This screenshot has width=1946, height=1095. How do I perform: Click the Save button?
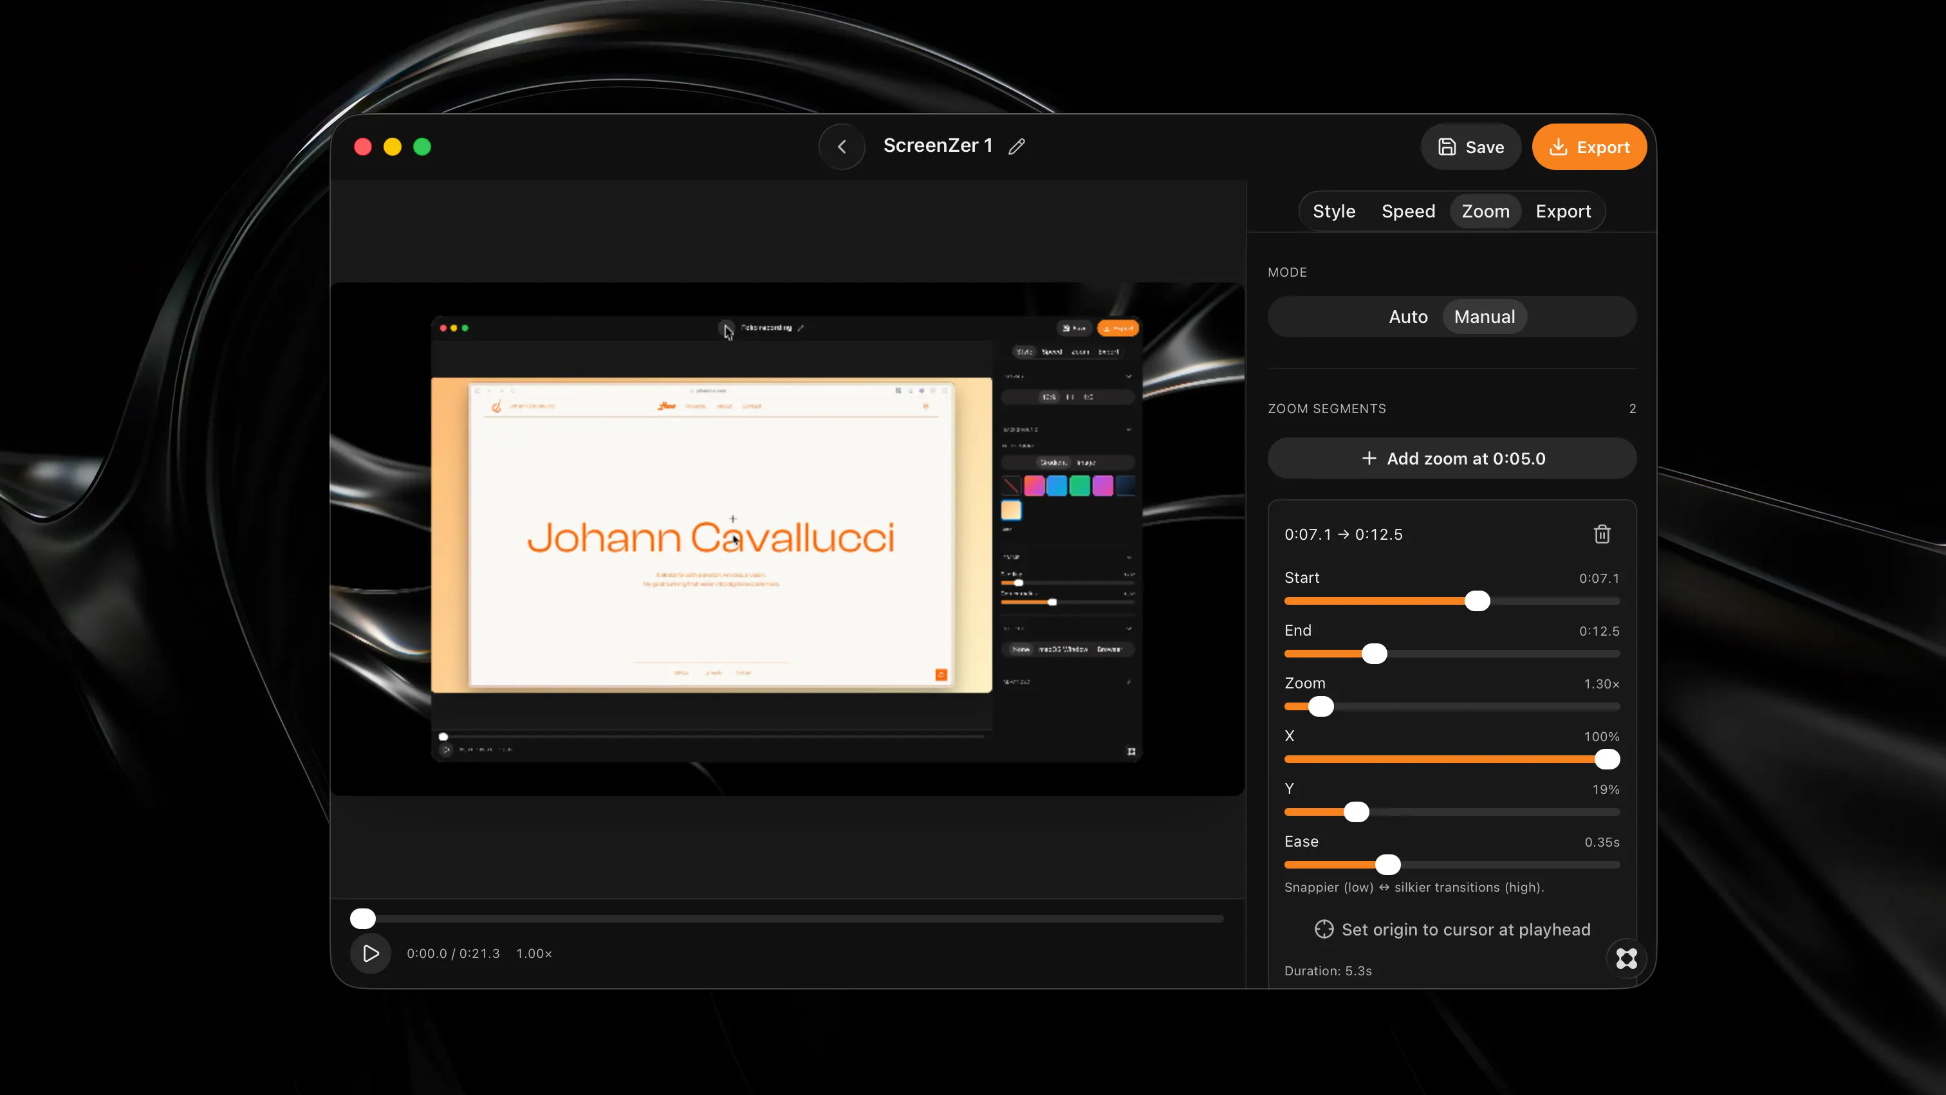coord(1470,147)
